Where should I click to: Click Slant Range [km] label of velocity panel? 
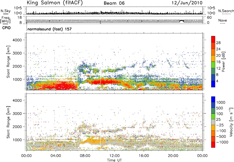click(x=8, y=122)
